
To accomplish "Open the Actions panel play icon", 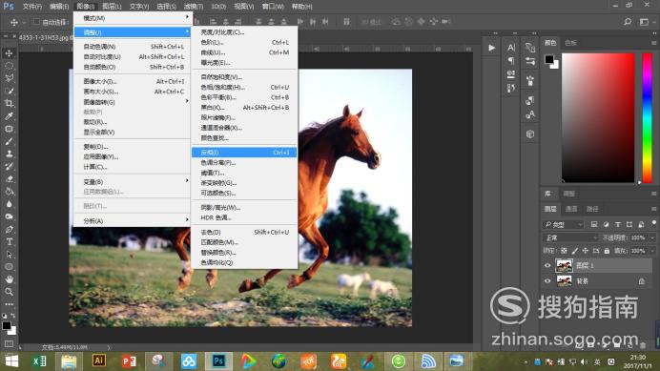I will tap(491, 48).
